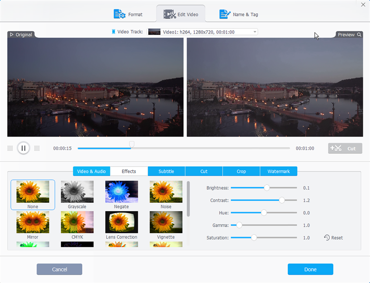Click the Original play triangle icon
Screen dimensions: 370x283
point(12,35)
